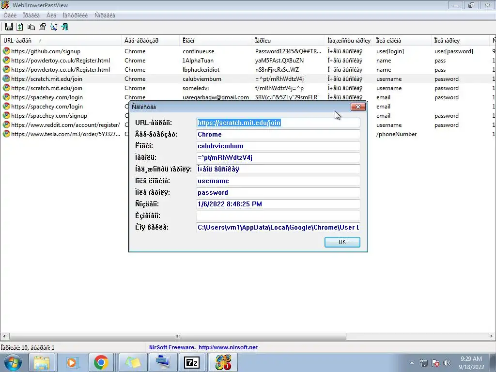Click the dialog field containing 'username'
The height and width of the screenshot is (372, 496).
pos(278,181)
